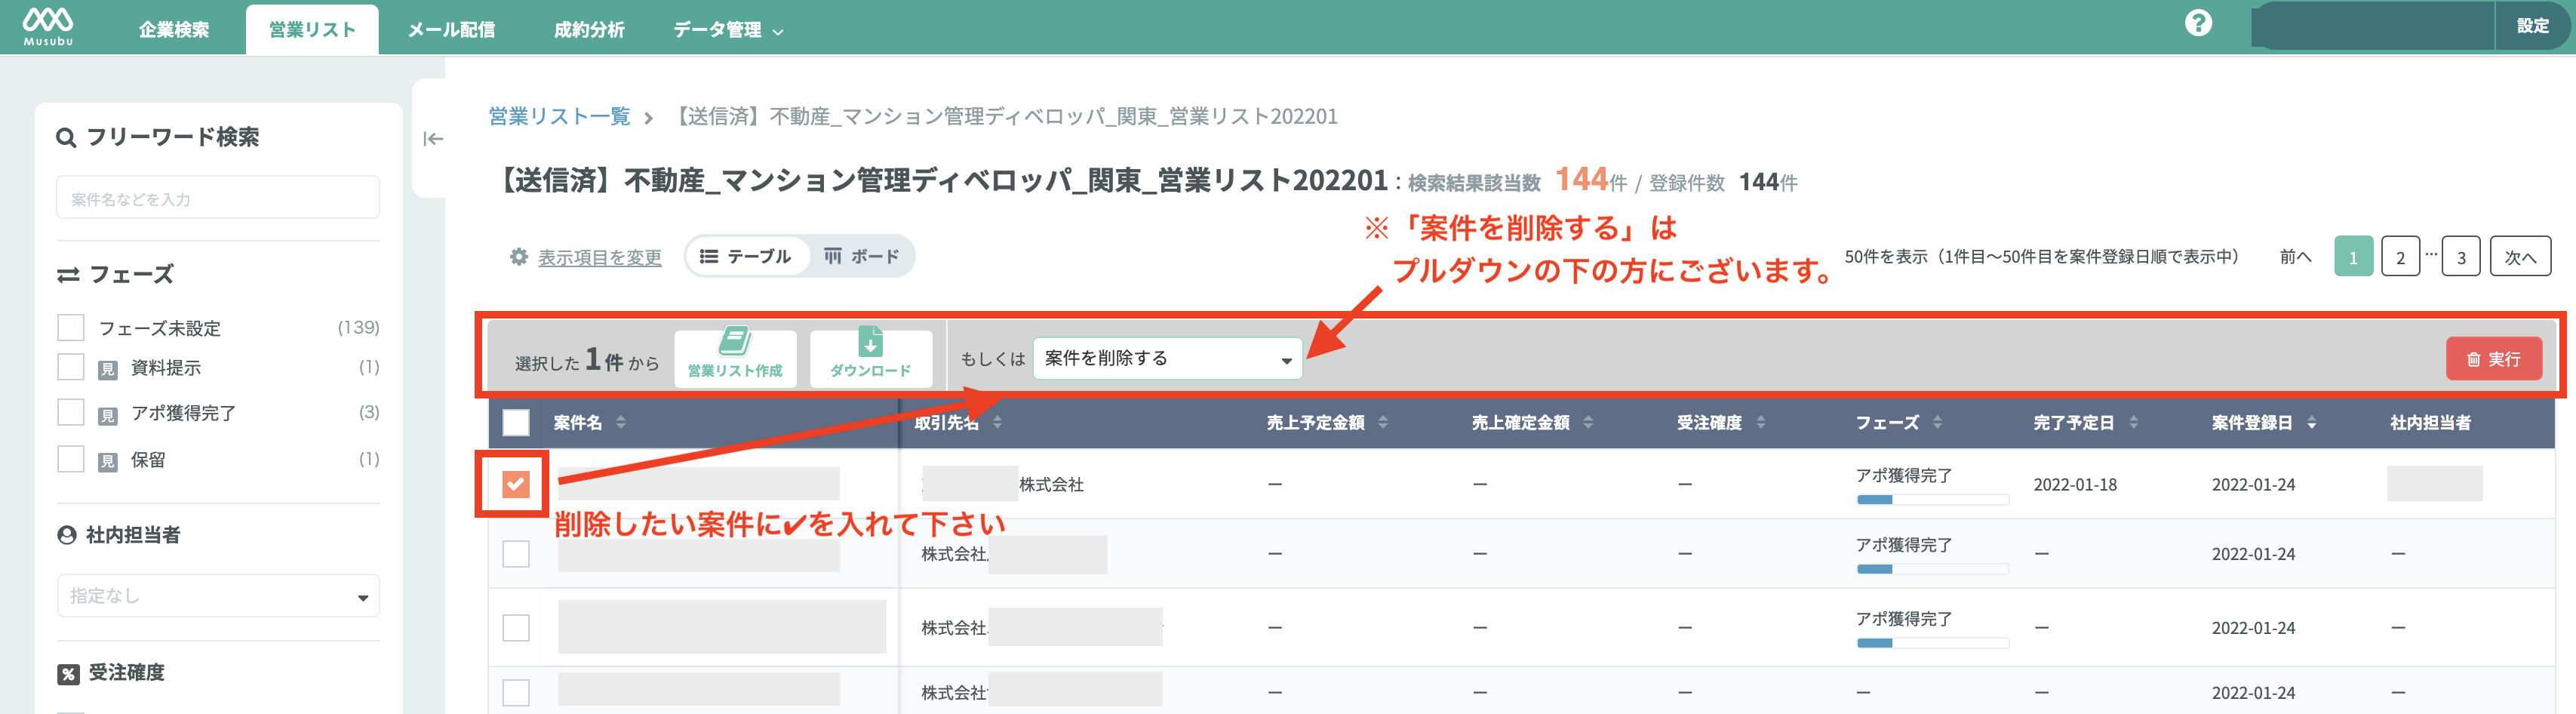The height and width of the screenshot is (714, 2576).
Task: Select the 営業リスト tab
Action: (x=312, y=30)
